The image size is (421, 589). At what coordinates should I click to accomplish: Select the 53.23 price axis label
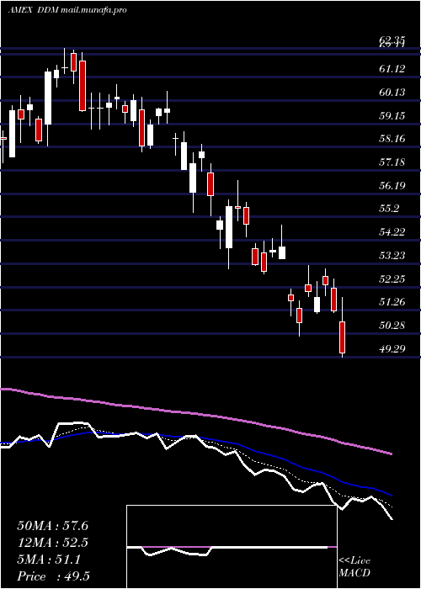(392, 256)
